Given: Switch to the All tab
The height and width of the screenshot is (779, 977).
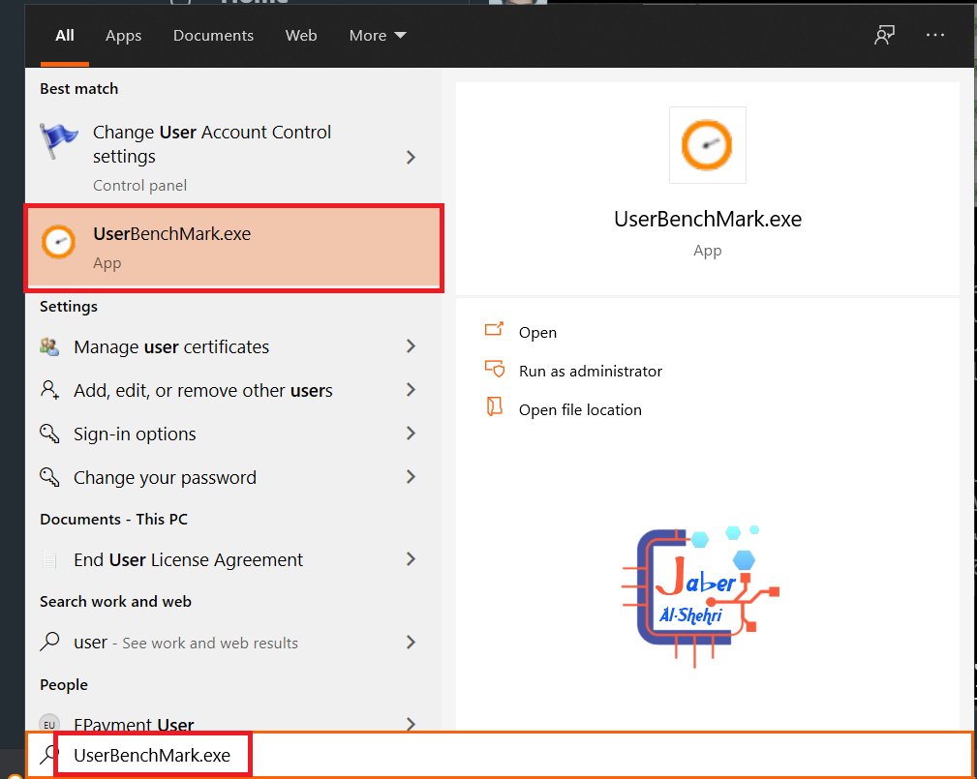Looking at the screenshot, I should coord(65,36).
